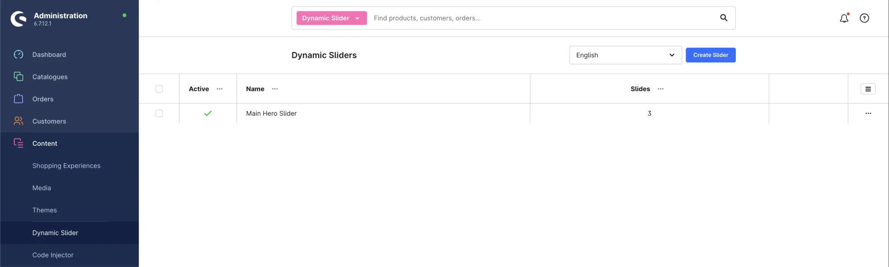The height and width of the screenshot is (267, 889).
Task: Click the Content icon in sidebar
Action: [x=18, y=143]
